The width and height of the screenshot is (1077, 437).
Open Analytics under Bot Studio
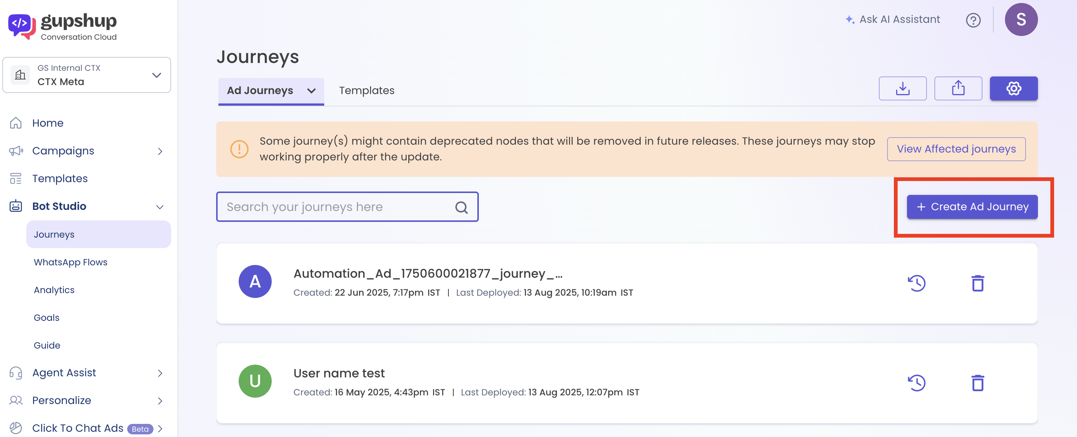[x=54, y=290]
